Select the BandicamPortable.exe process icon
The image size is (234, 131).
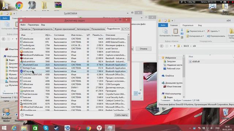[22, 55]
